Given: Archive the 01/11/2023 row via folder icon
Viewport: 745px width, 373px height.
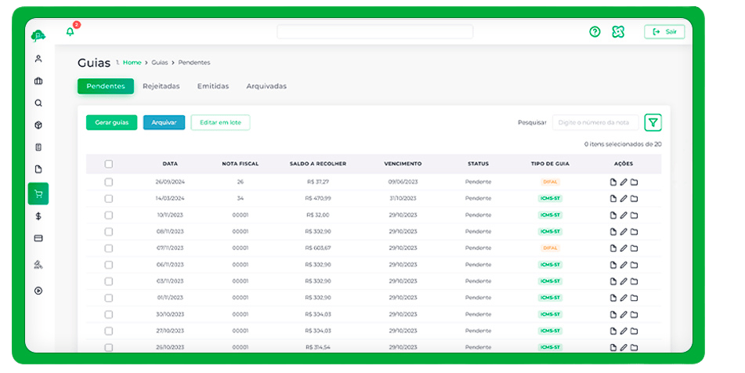Looking at the screenshot, I should 634,298.
